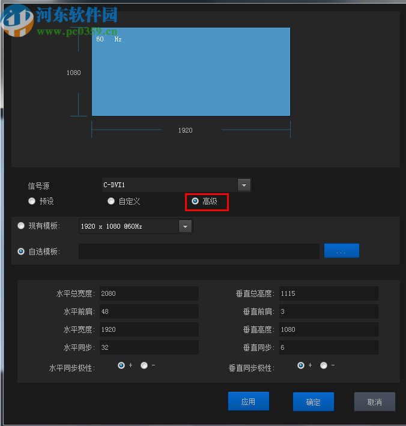The width and height of the screenshot is (406, 426).
Task: Open the 信号源 dropdown arrow
Action: [x=244, y=185]
